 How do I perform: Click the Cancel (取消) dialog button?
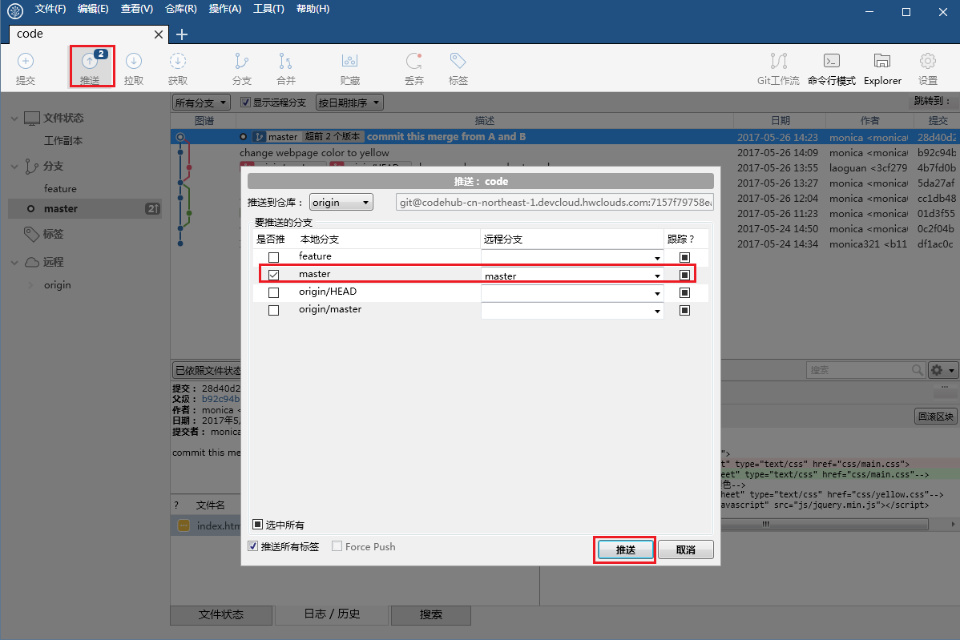[x=686, y=549]
